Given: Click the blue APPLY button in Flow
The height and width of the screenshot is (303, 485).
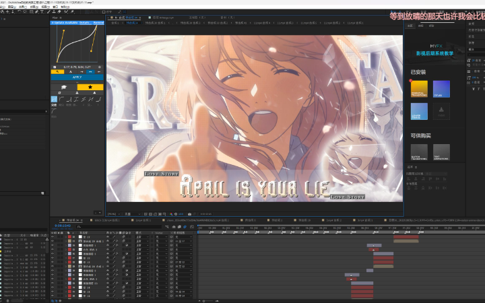Looking at the screenshot, I should [x=77, y=77].
